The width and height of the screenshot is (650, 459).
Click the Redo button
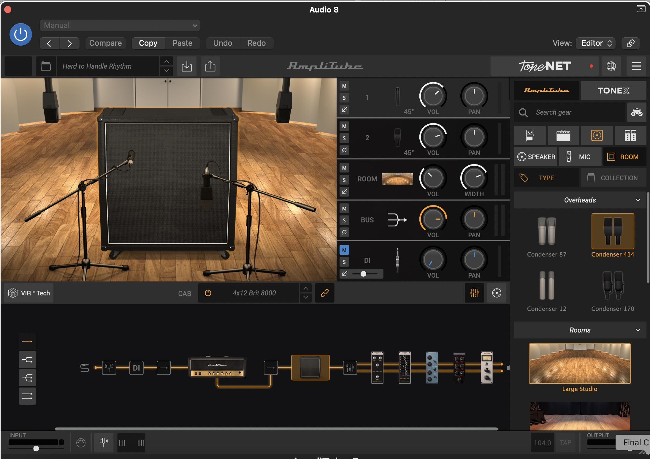(x=256, y=43)
